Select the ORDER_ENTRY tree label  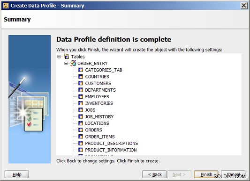[x=92, y=63]
